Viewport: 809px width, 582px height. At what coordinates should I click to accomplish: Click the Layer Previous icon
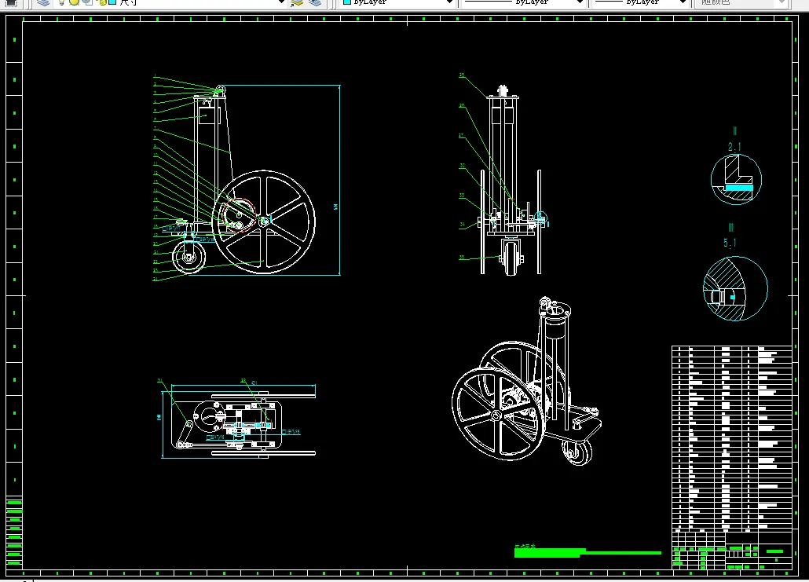[x=315, y=2]
